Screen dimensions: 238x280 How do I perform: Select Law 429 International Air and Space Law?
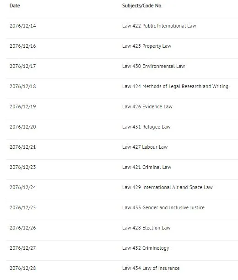168,187
